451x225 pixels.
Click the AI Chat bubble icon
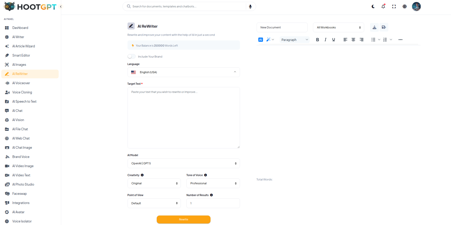7,111
